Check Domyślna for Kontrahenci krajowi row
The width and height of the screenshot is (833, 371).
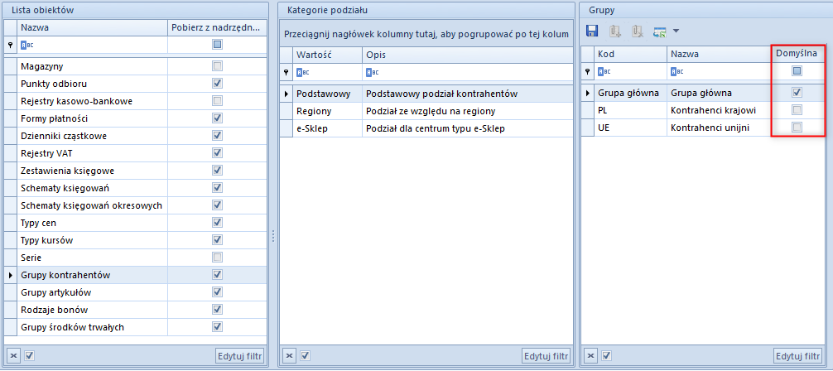click(x=797, y=110)
